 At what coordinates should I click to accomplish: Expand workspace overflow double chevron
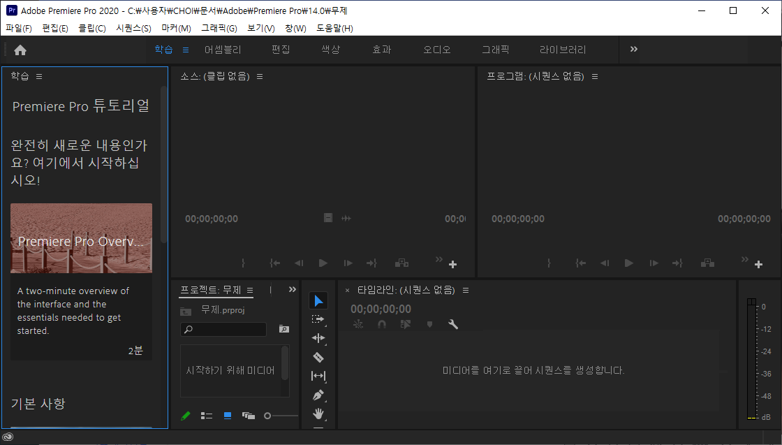tap(634, 49)
